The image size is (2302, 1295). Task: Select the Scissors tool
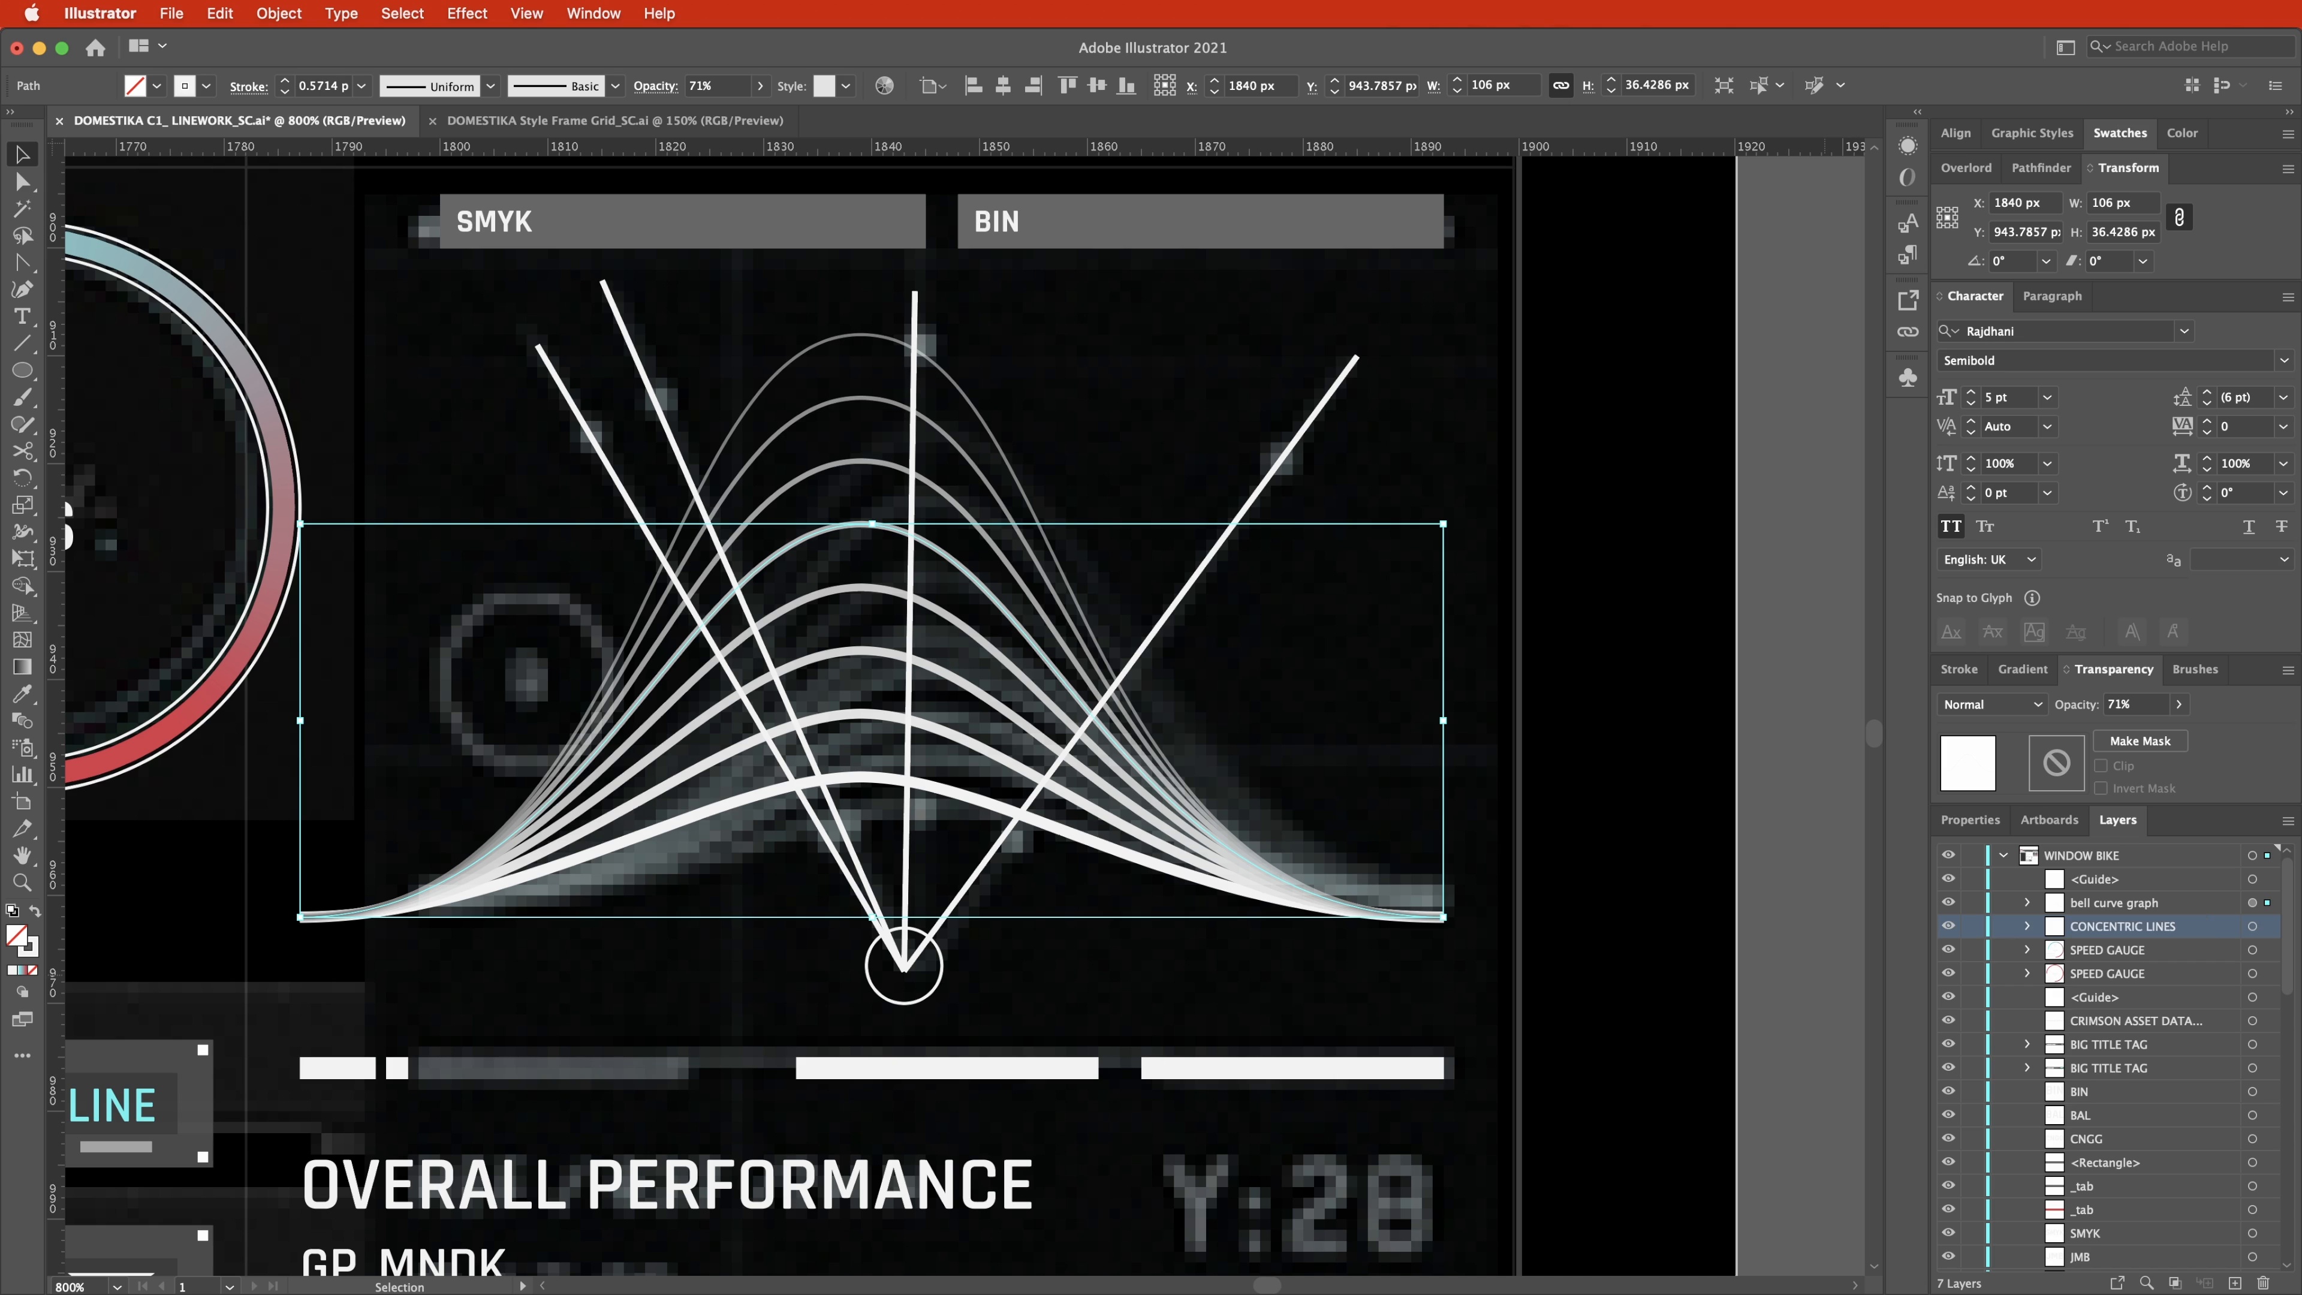[22, 450]
